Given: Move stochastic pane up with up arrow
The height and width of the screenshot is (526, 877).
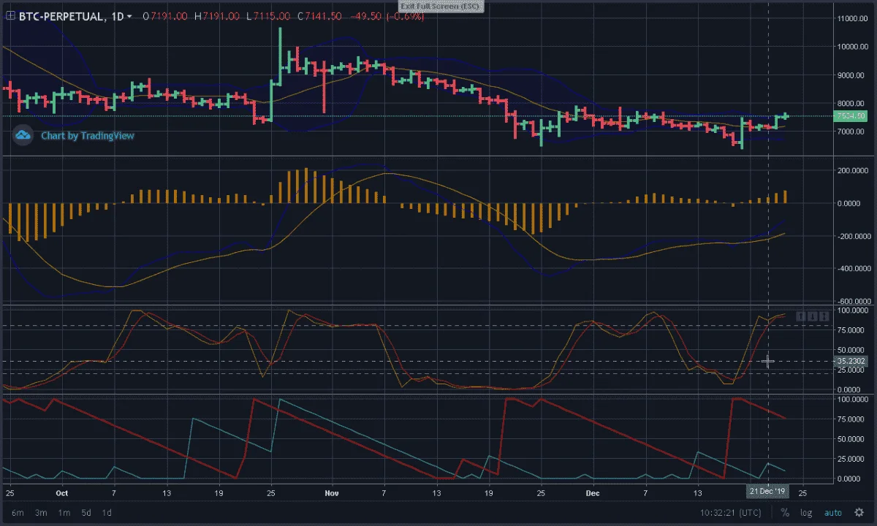Looking at the screenshot, I should tap(802, 316).
